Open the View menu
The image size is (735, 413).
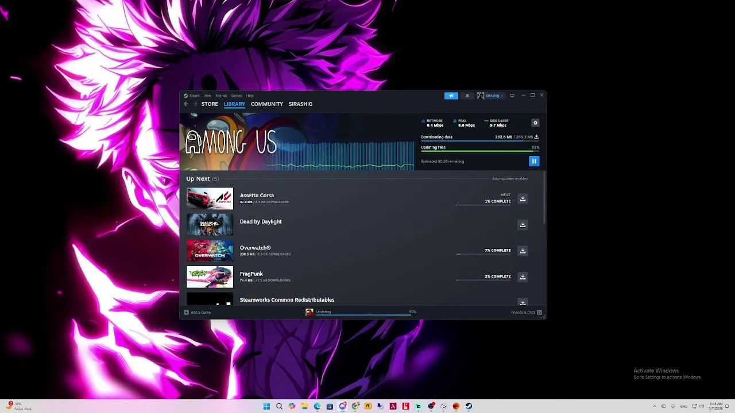pyautogui.click(x=207, y=96)
